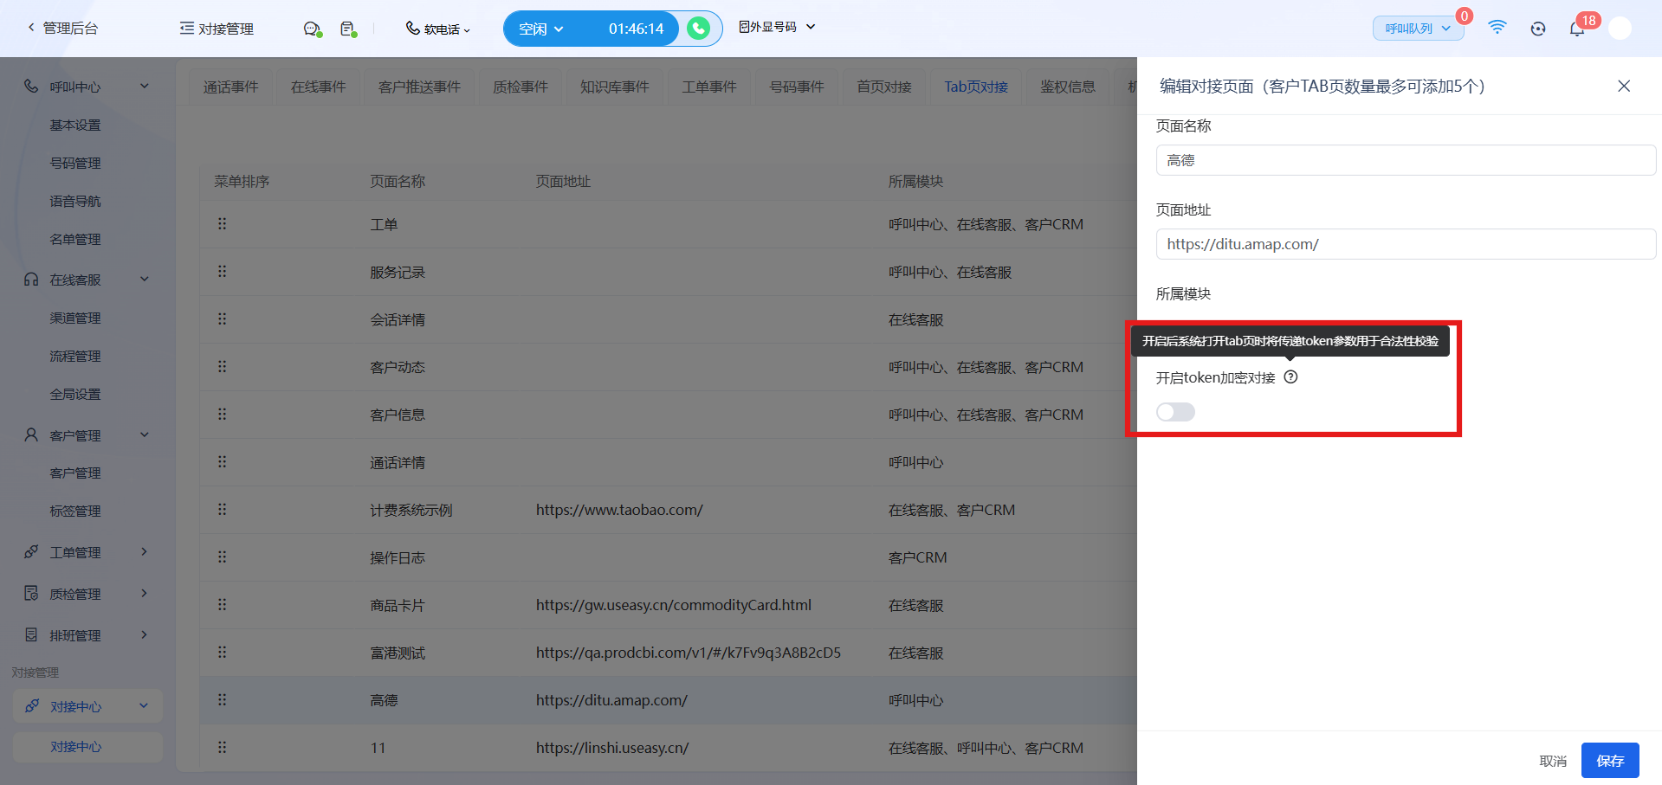Screen dimensions: 1662x785
Task: Click the phone icon beside 呼叫中心 sidebar
Action: [x=31, y=86]
